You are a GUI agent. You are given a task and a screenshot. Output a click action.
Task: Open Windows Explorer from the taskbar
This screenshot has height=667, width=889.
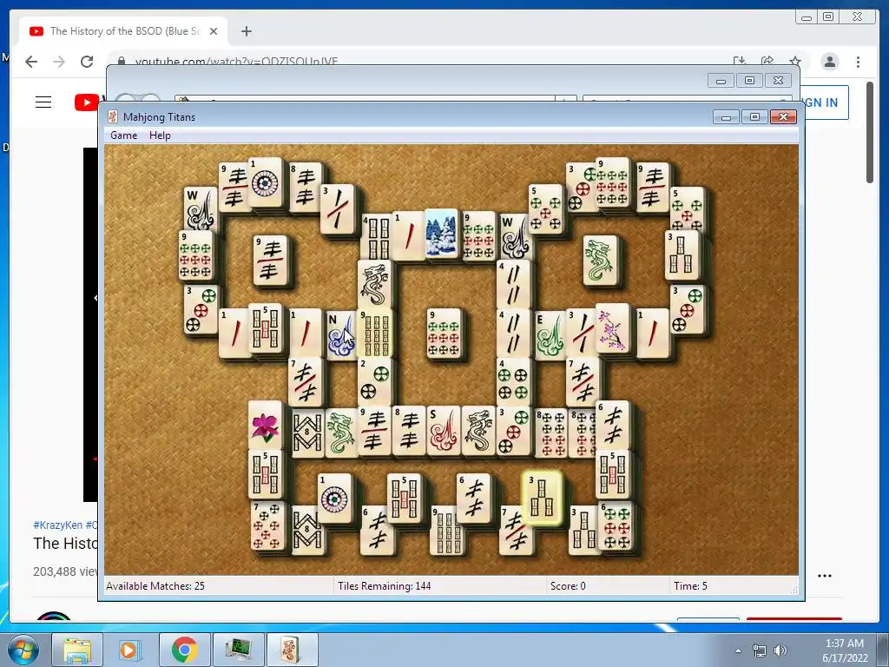77,650
